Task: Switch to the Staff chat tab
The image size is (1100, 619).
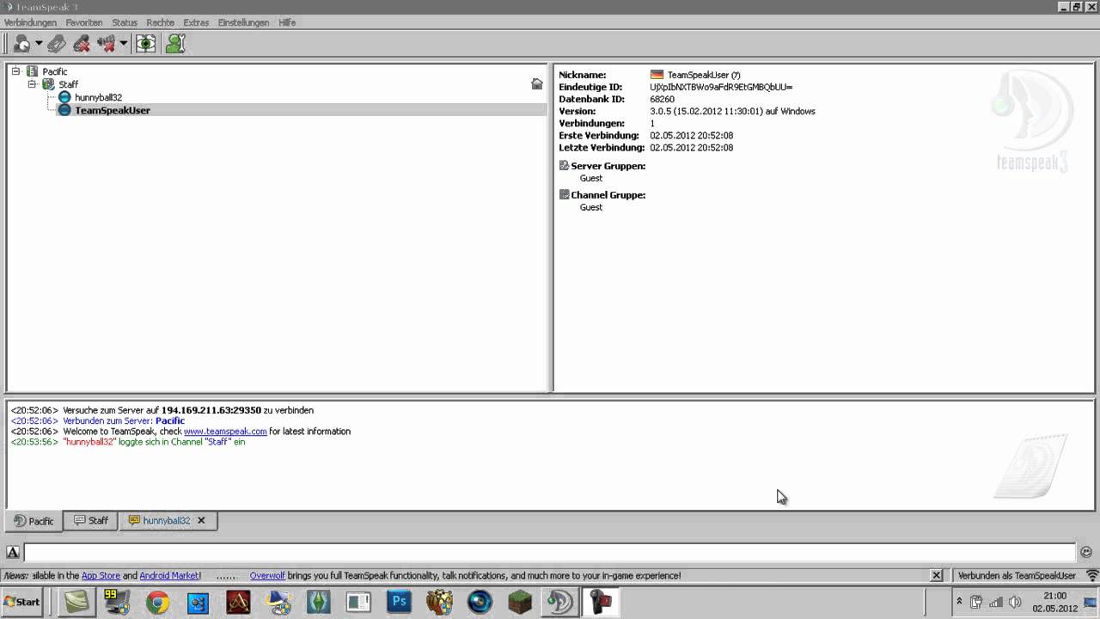Action: point(91,521)
